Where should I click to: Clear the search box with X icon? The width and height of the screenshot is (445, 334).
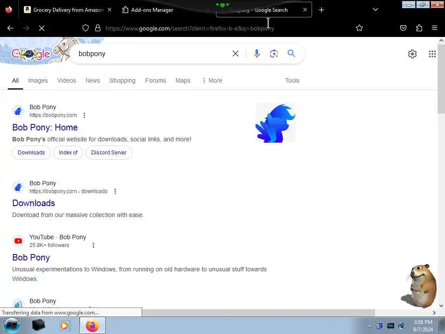[235, 53]
